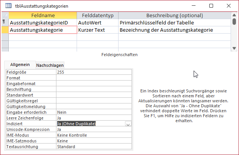
Task: Close the tblAusstattungskategorien window
Action: click(x=229, y=6)
